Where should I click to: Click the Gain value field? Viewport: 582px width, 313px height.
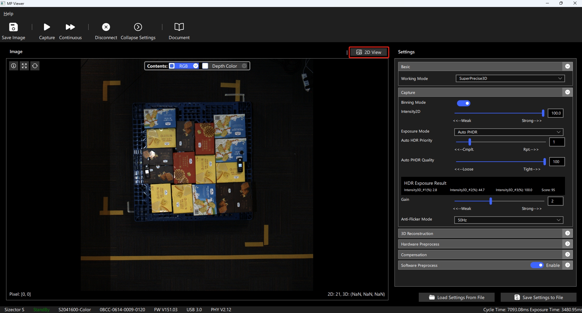point(556,201)
